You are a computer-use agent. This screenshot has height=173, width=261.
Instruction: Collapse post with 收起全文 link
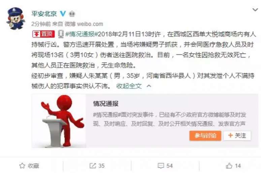tap(129, 86)
